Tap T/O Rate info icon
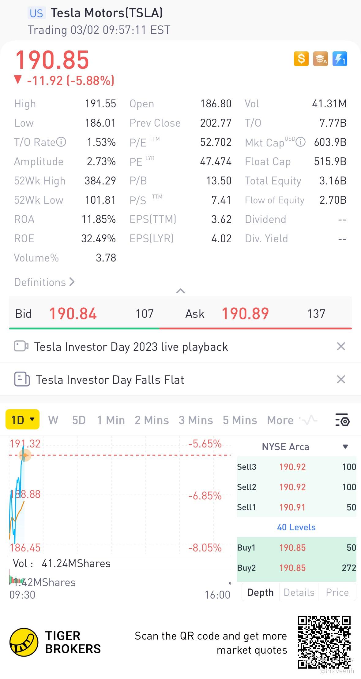This screenshot has width=361, height=679. point(61,142)
